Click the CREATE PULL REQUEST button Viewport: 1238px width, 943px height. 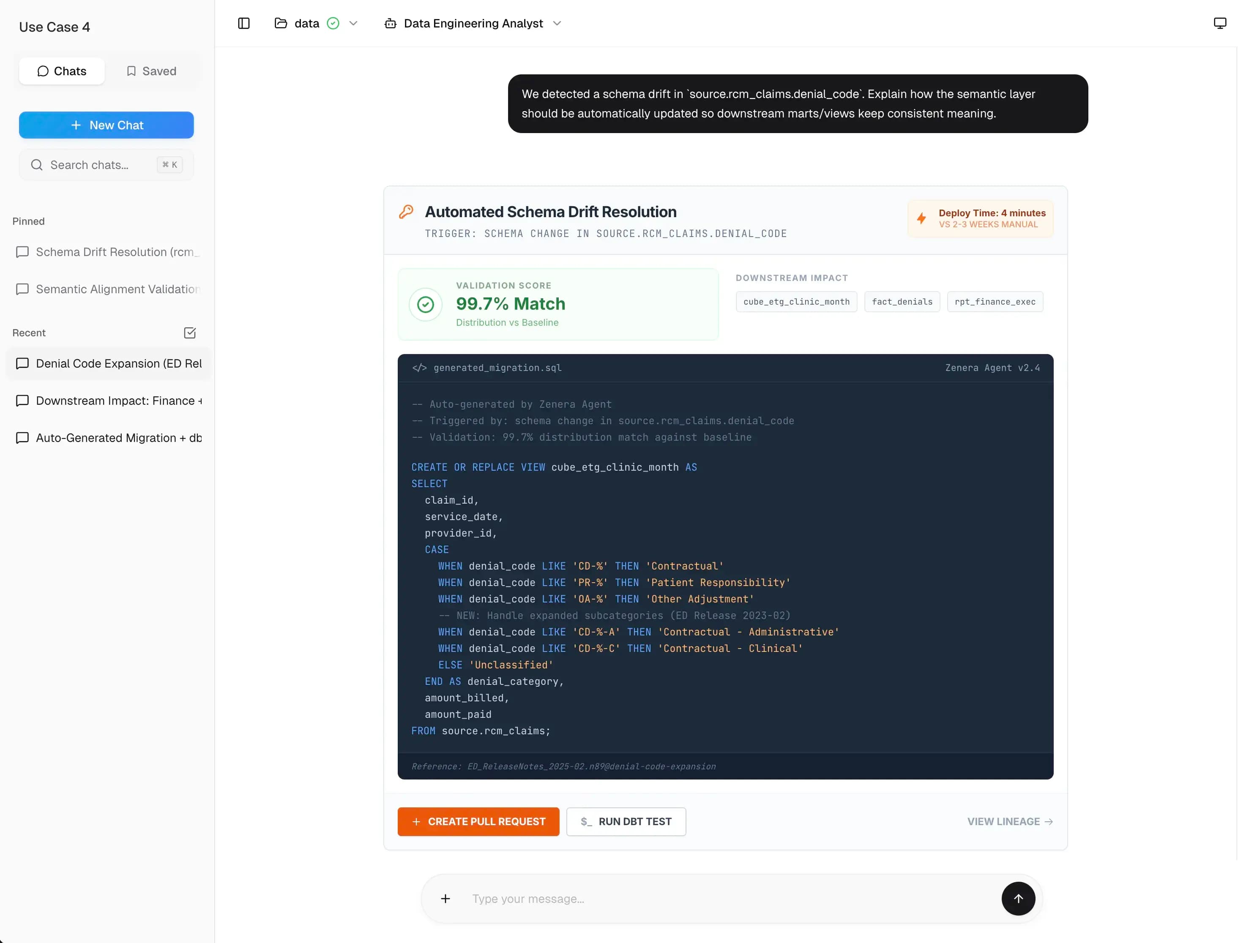click(478, 821)
